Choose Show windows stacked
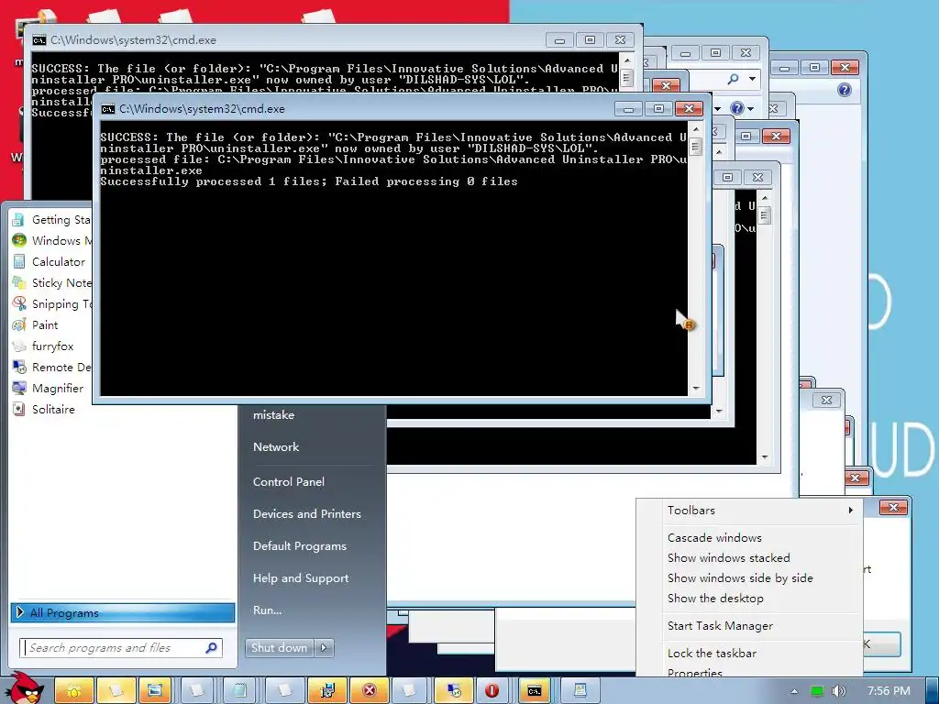The image size is (939, 704). 728,558
